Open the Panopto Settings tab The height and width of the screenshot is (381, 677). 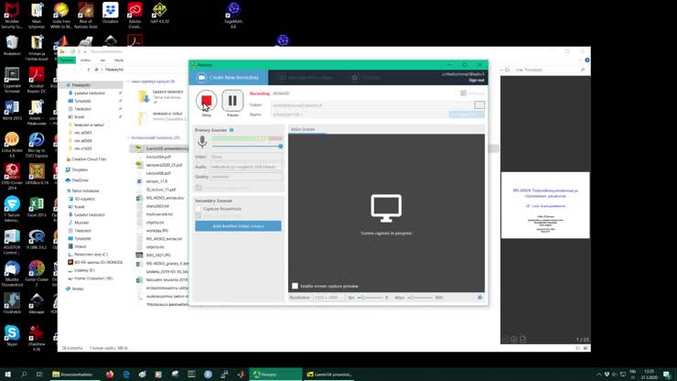[366, 78]
